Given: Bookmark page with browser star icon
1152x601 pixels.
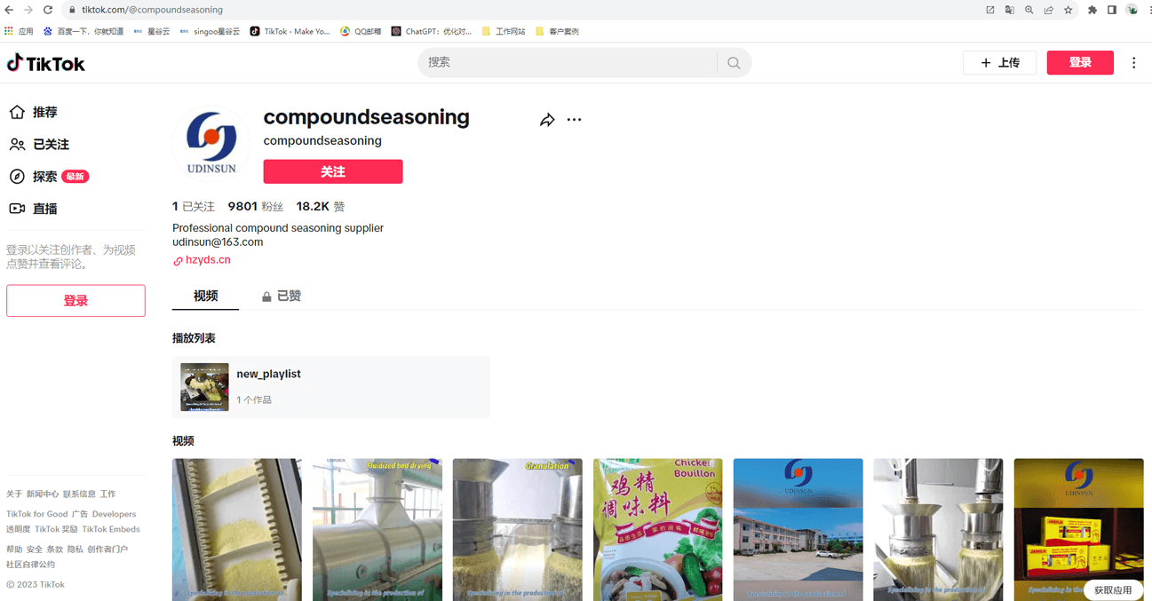Looking at the screenshot, I should tap(1069, 10).
